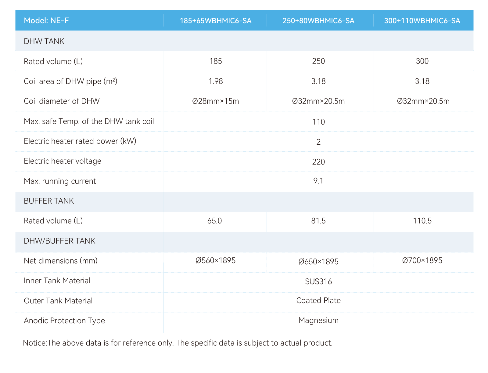
Task: Click 'Anodic Protection Type' label
Action: (x=64, y=320)
